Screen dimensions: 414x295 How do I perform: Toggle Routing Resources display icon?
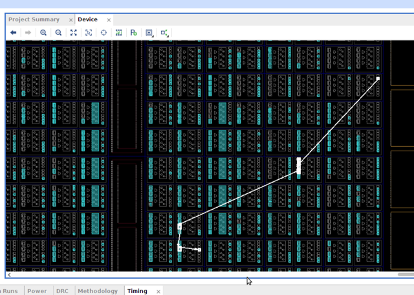(118, 33)
